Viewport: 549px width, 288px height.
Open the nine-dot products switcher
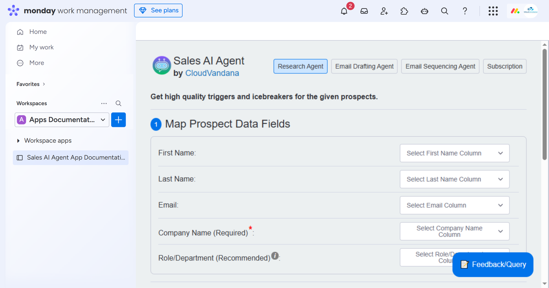(493, 11)
